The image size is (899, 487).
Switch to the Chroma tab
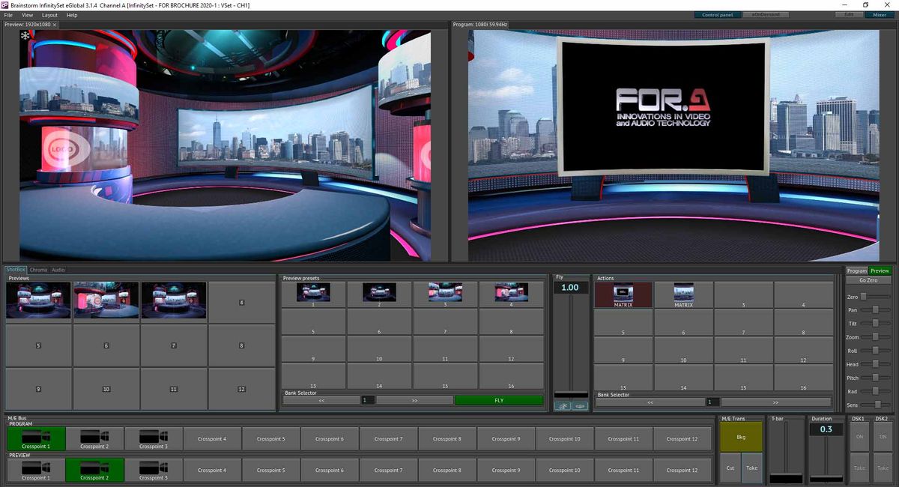click(37, 270)
